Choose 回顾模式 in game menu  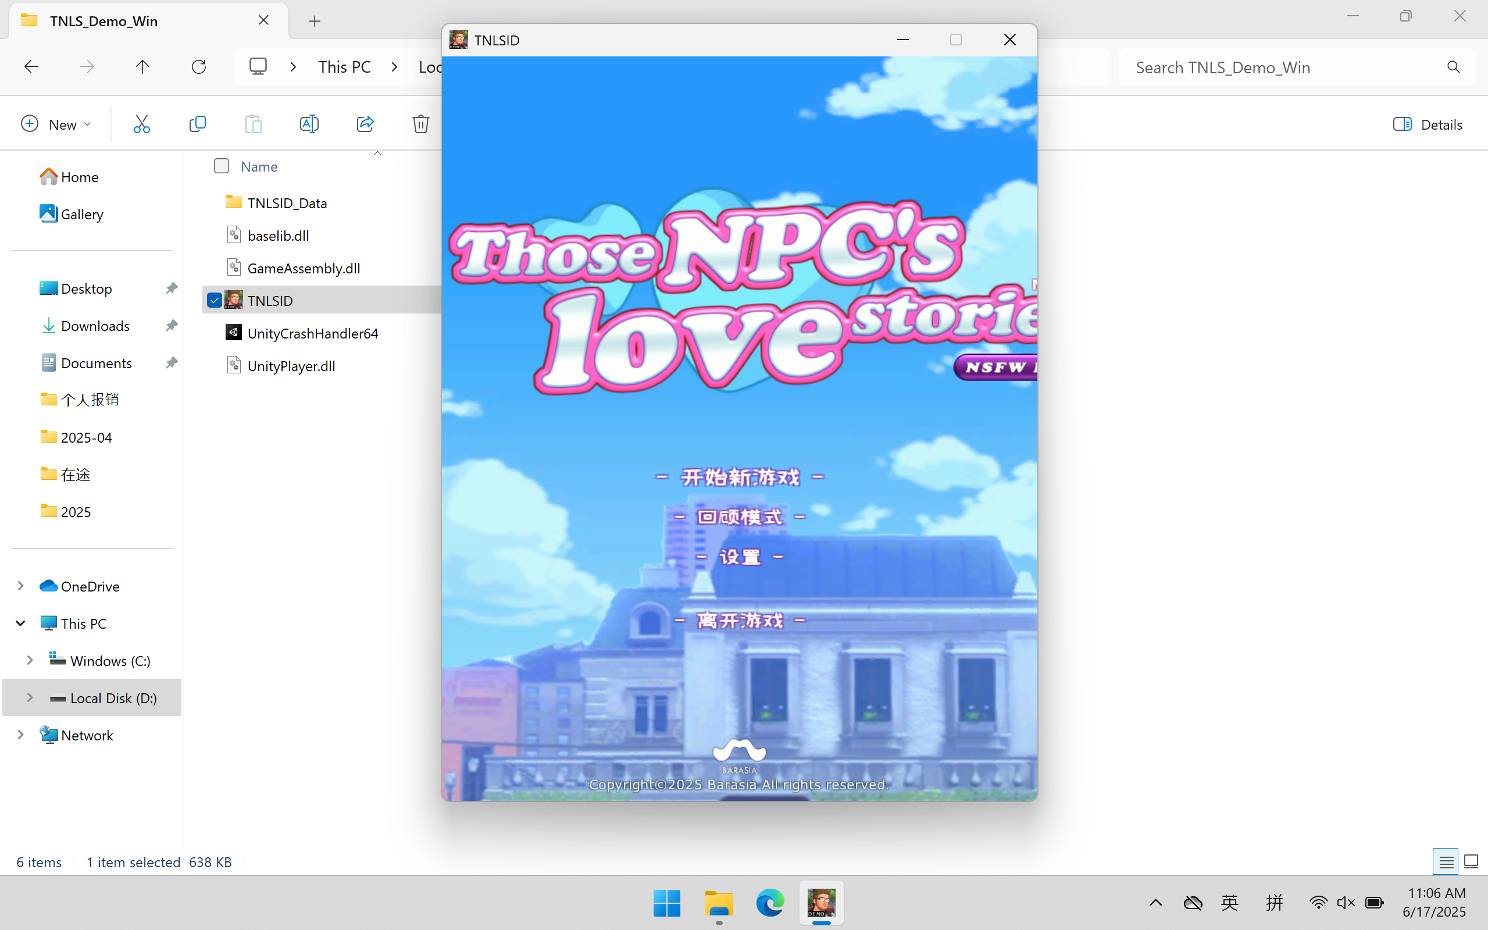point(740,516)
